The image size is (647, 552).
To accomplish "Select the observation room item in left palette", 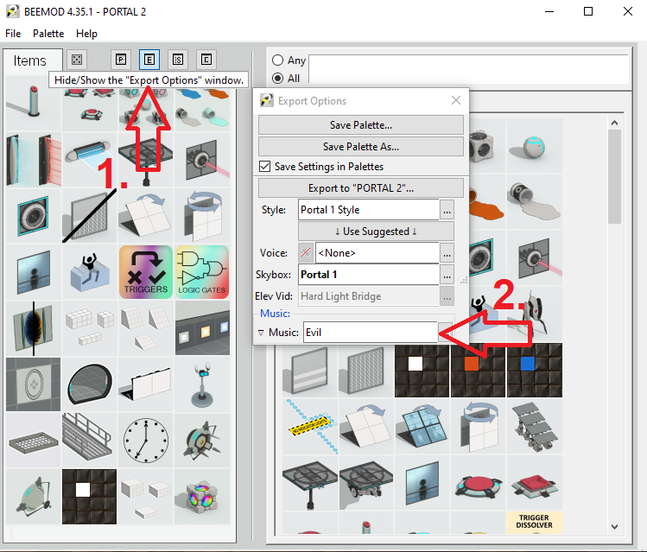I will pyautogui.click(x=34, y=271).
